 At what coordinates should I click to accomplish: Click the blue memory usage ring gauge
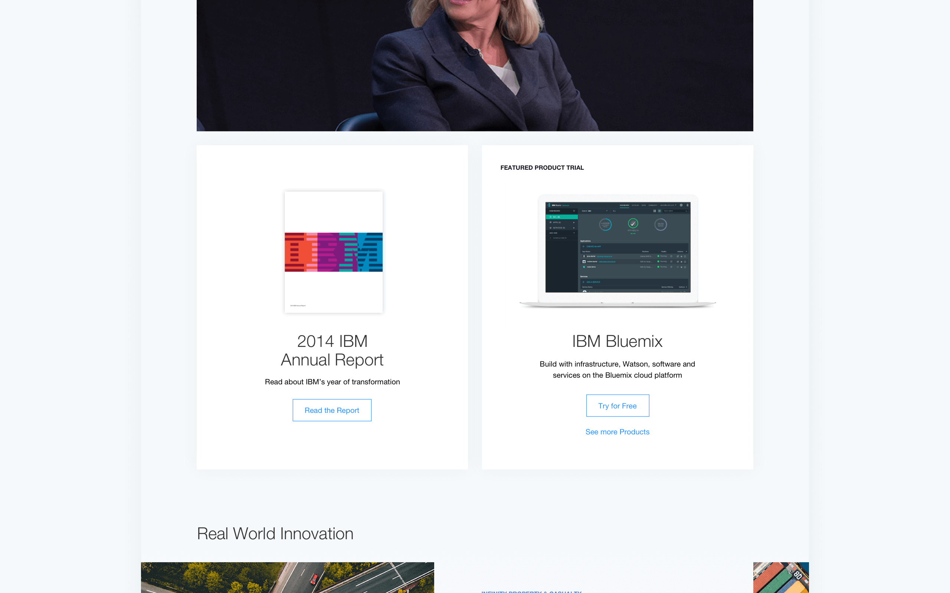605,225
